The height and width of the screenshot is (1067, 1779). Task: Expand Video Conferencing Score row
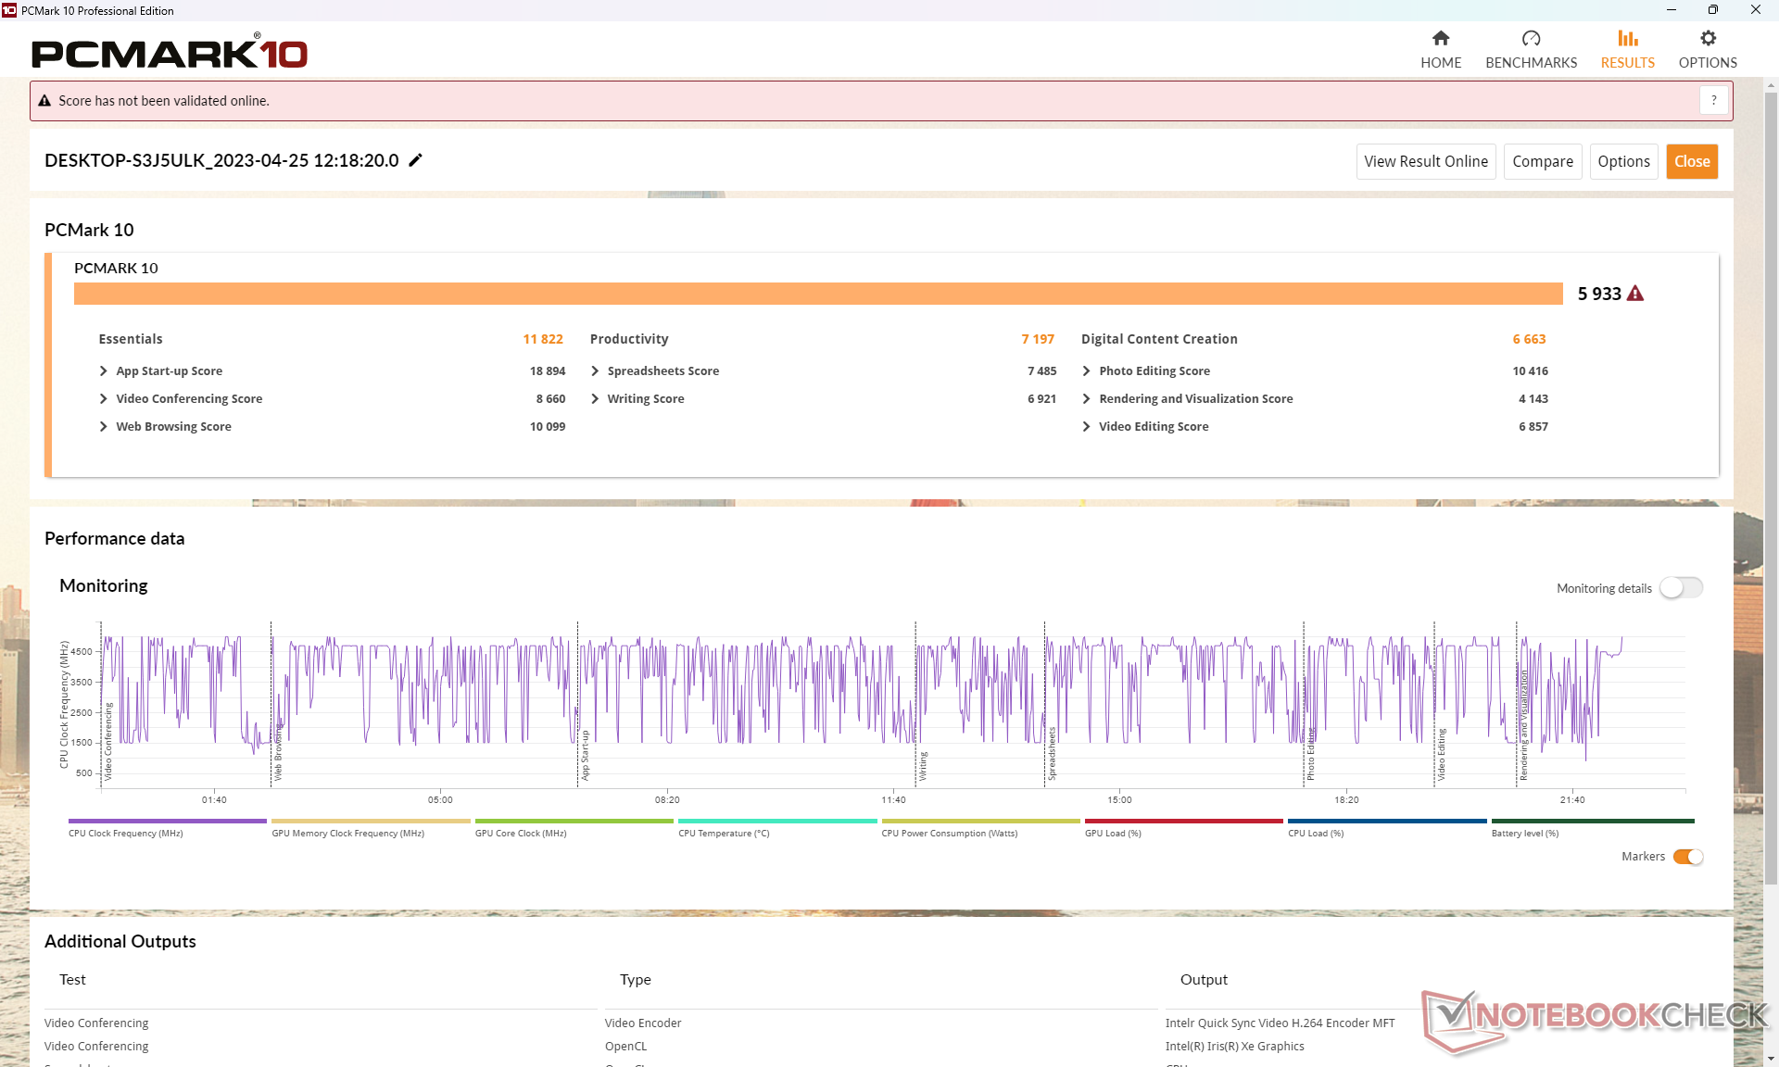(x=104, y=398)
